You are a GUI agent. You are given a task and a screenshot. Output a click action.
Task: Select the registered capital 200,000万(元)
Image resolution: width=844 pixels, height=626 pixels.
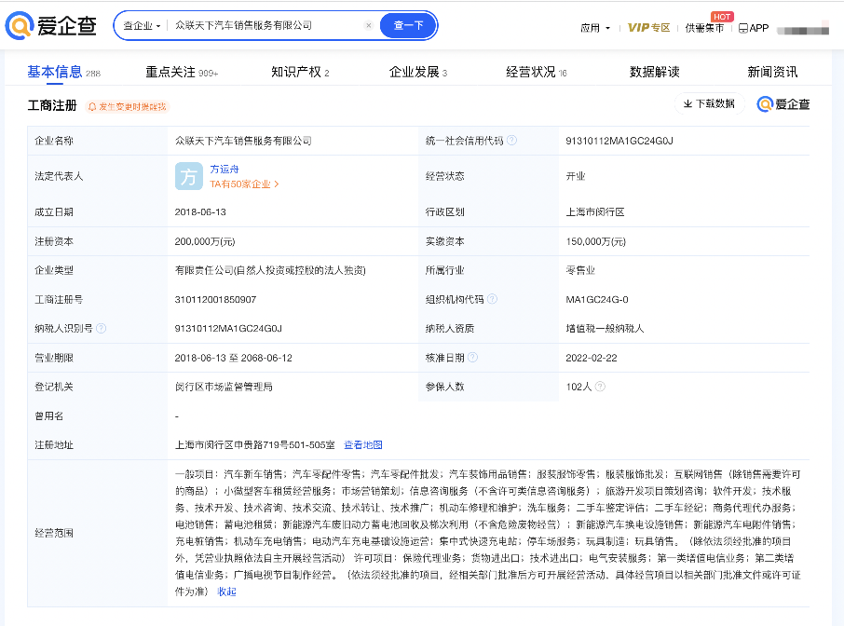205,241
